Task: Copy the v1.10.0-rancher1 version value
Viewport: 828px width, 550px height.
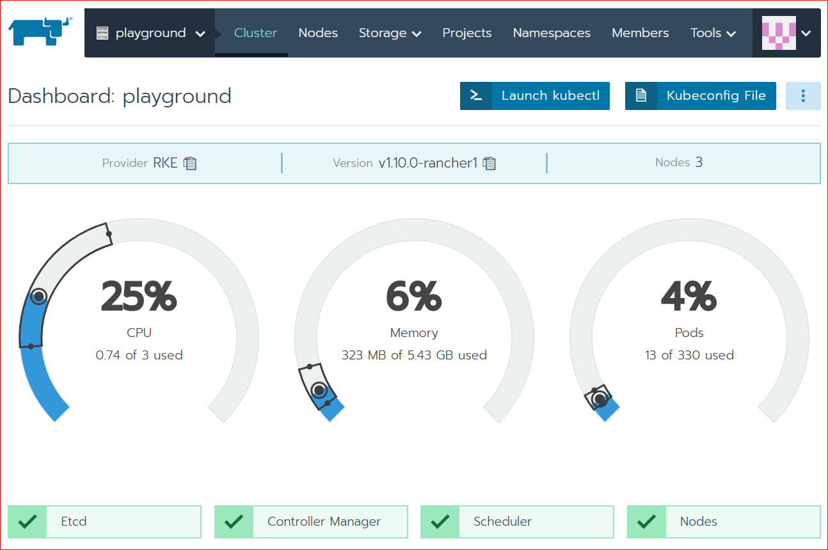Action: click(x=490, y=163)
